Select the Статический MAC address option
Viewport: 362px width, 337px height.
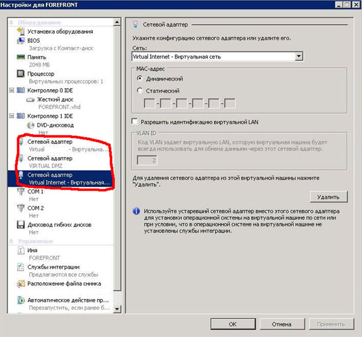click(x=141, y=91)
